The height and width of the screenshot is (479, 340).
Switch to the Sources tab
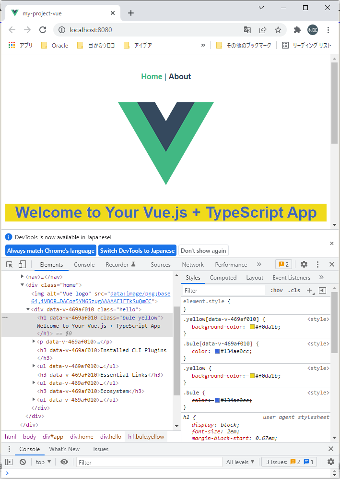point(160,265)
